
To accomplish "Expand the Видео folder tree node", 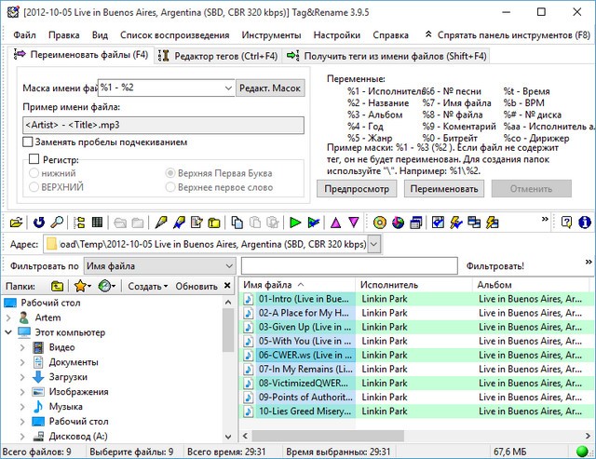I will pos(22,347).
